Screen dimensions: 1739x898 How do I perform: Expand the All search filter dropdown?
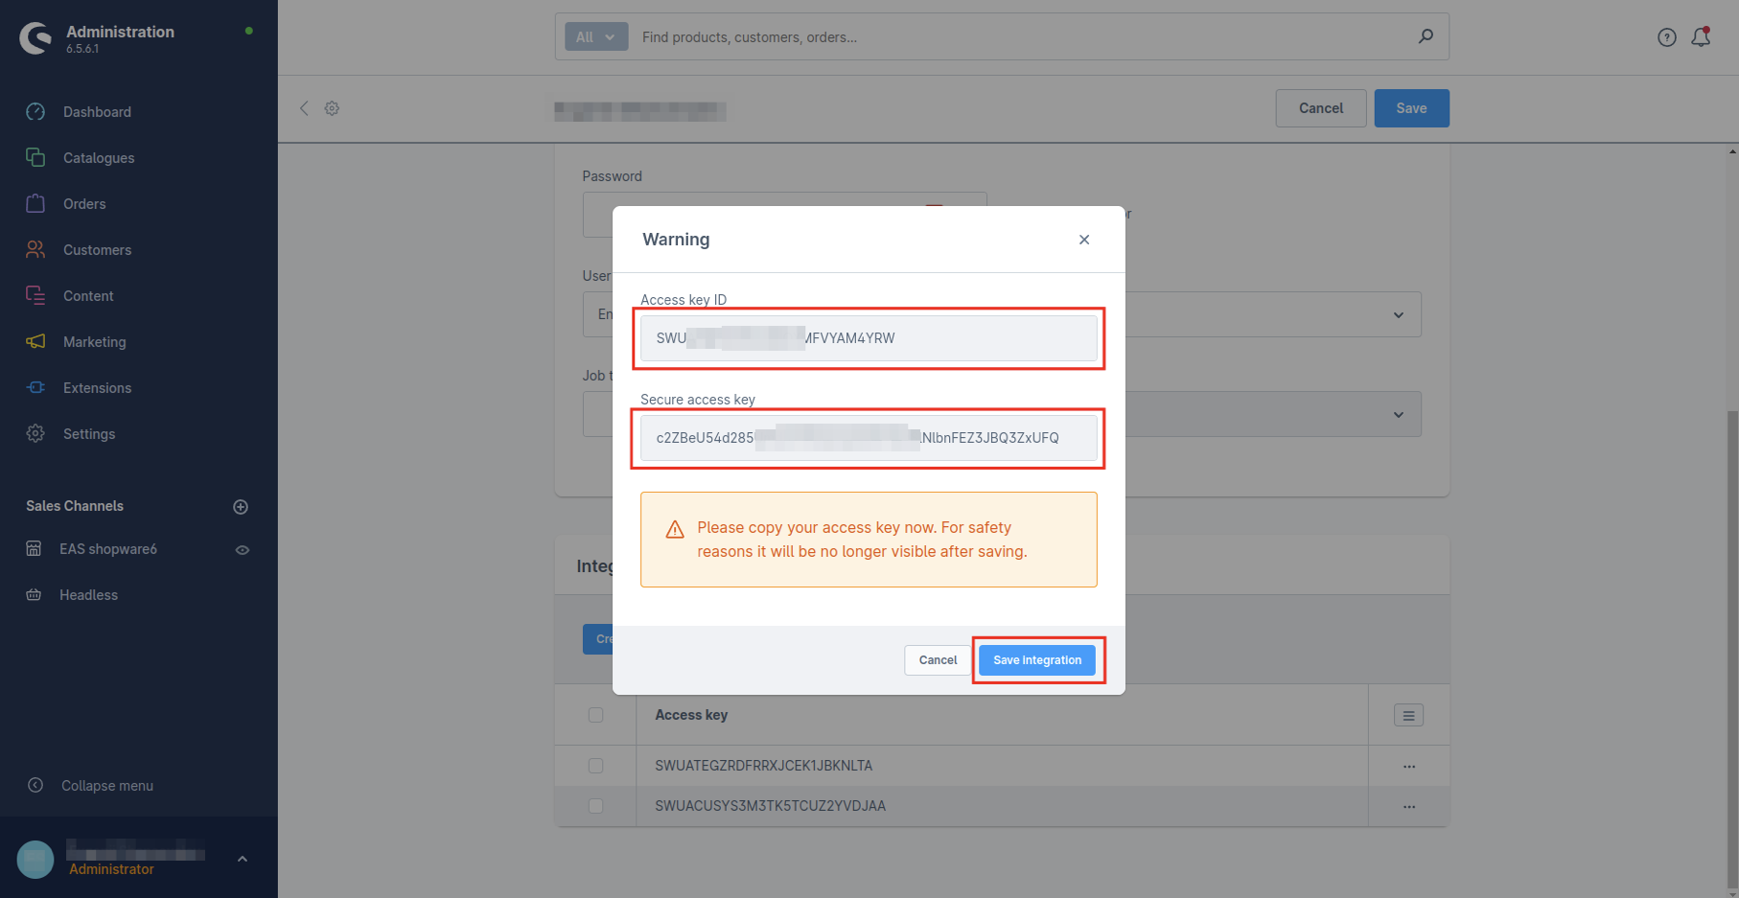(x=595, y=37)
